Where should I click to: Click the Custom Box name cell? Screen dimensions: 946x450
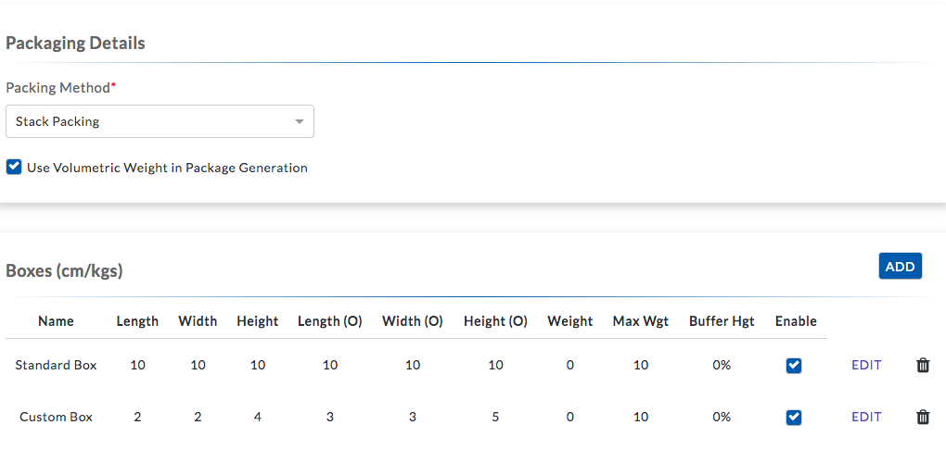tap(56, 417)
